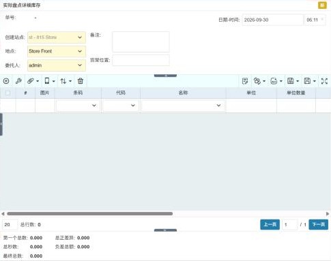Click the next page button
Viewport: 331px width, 261px height.
pos(318,225)
